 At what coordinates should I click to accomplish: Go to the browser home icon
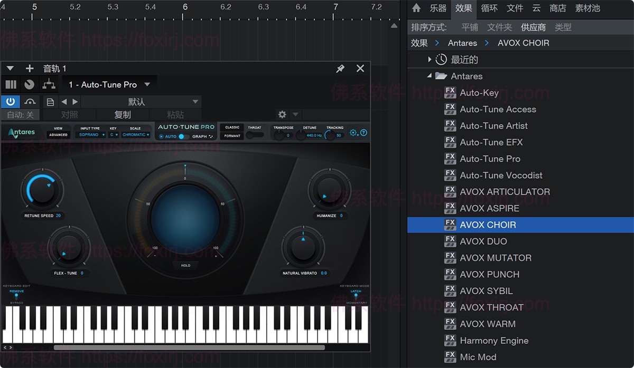416,8
